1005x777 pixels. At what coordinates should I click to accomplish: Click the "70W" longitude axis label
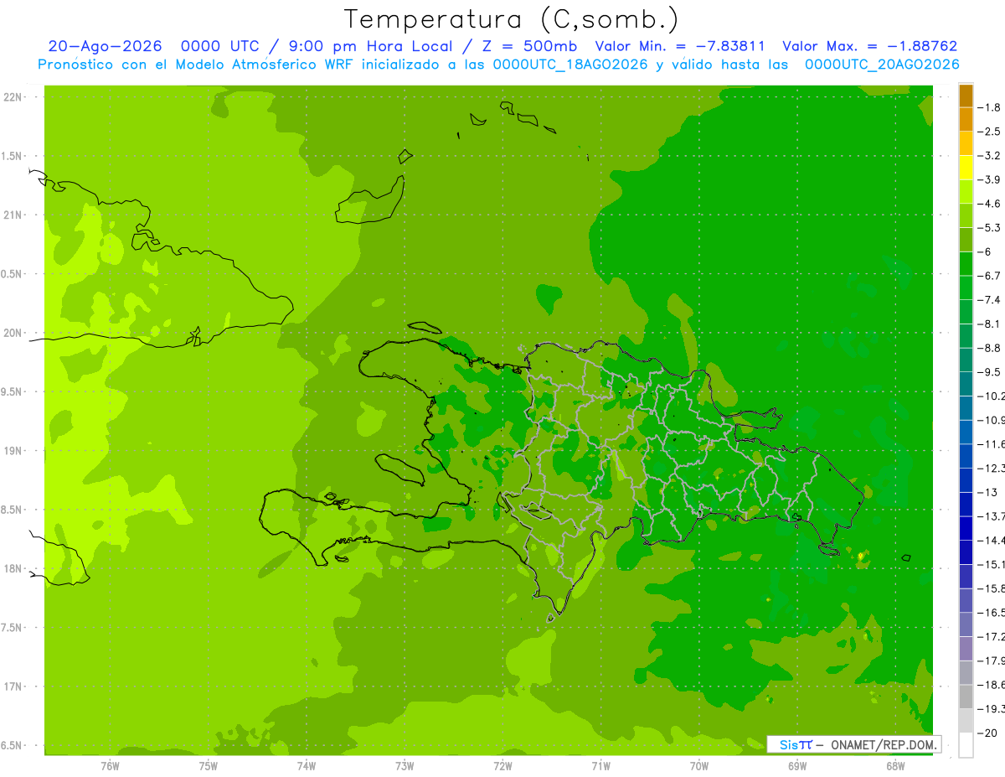(x=699, y=765)
